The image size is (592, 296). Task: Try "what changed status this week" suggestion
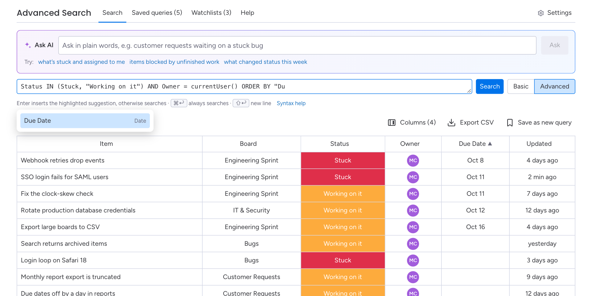click(x=265, y=62)
